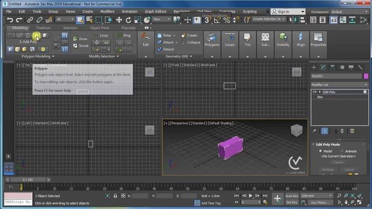Select the Select and Link chain icon
372x209 pixels.
[30, 20]
